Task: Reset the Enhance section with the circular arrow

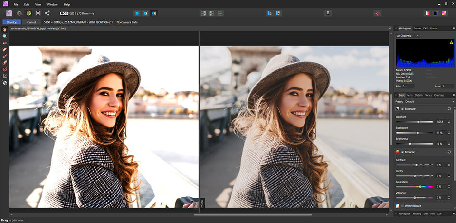Action: pos(449,152)
